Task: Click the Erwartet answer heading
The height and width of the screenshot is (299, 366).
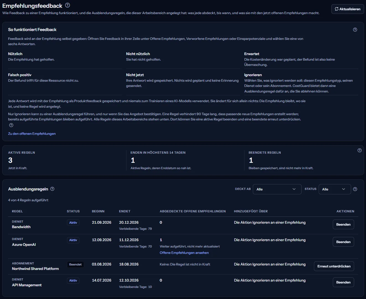Action: pos(252,54)
